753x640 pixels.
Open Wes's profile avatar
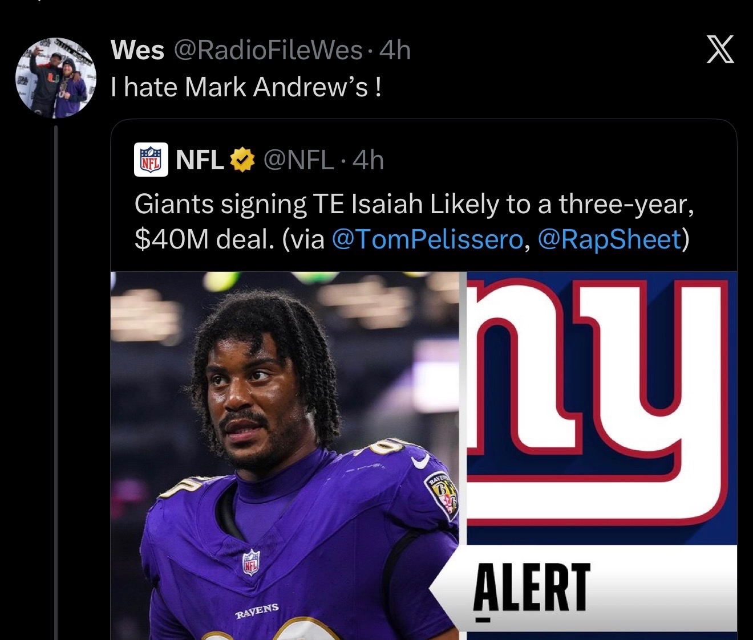[x=55, y=78]
